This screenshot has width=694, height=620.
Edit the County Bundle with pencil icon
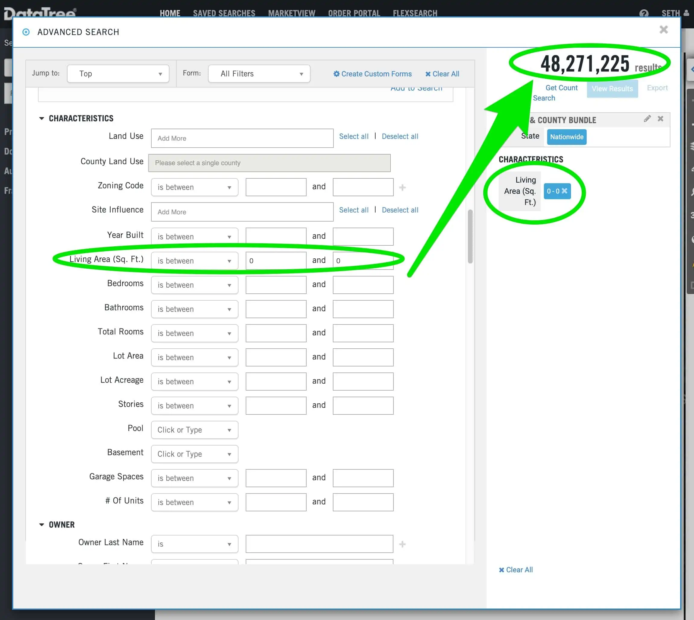point(647,119)
